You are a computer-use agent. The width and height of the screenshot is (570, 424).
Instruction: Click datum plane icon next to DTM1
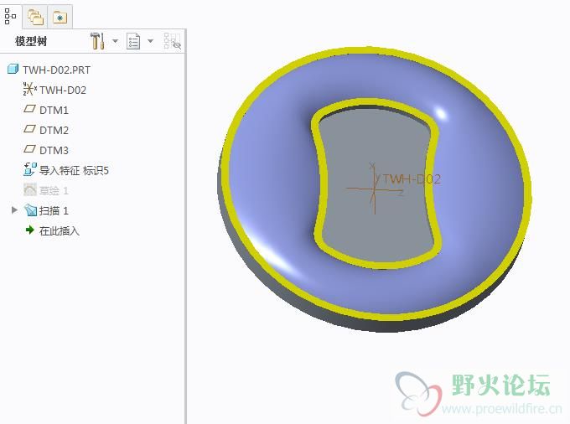pos(29,109)
